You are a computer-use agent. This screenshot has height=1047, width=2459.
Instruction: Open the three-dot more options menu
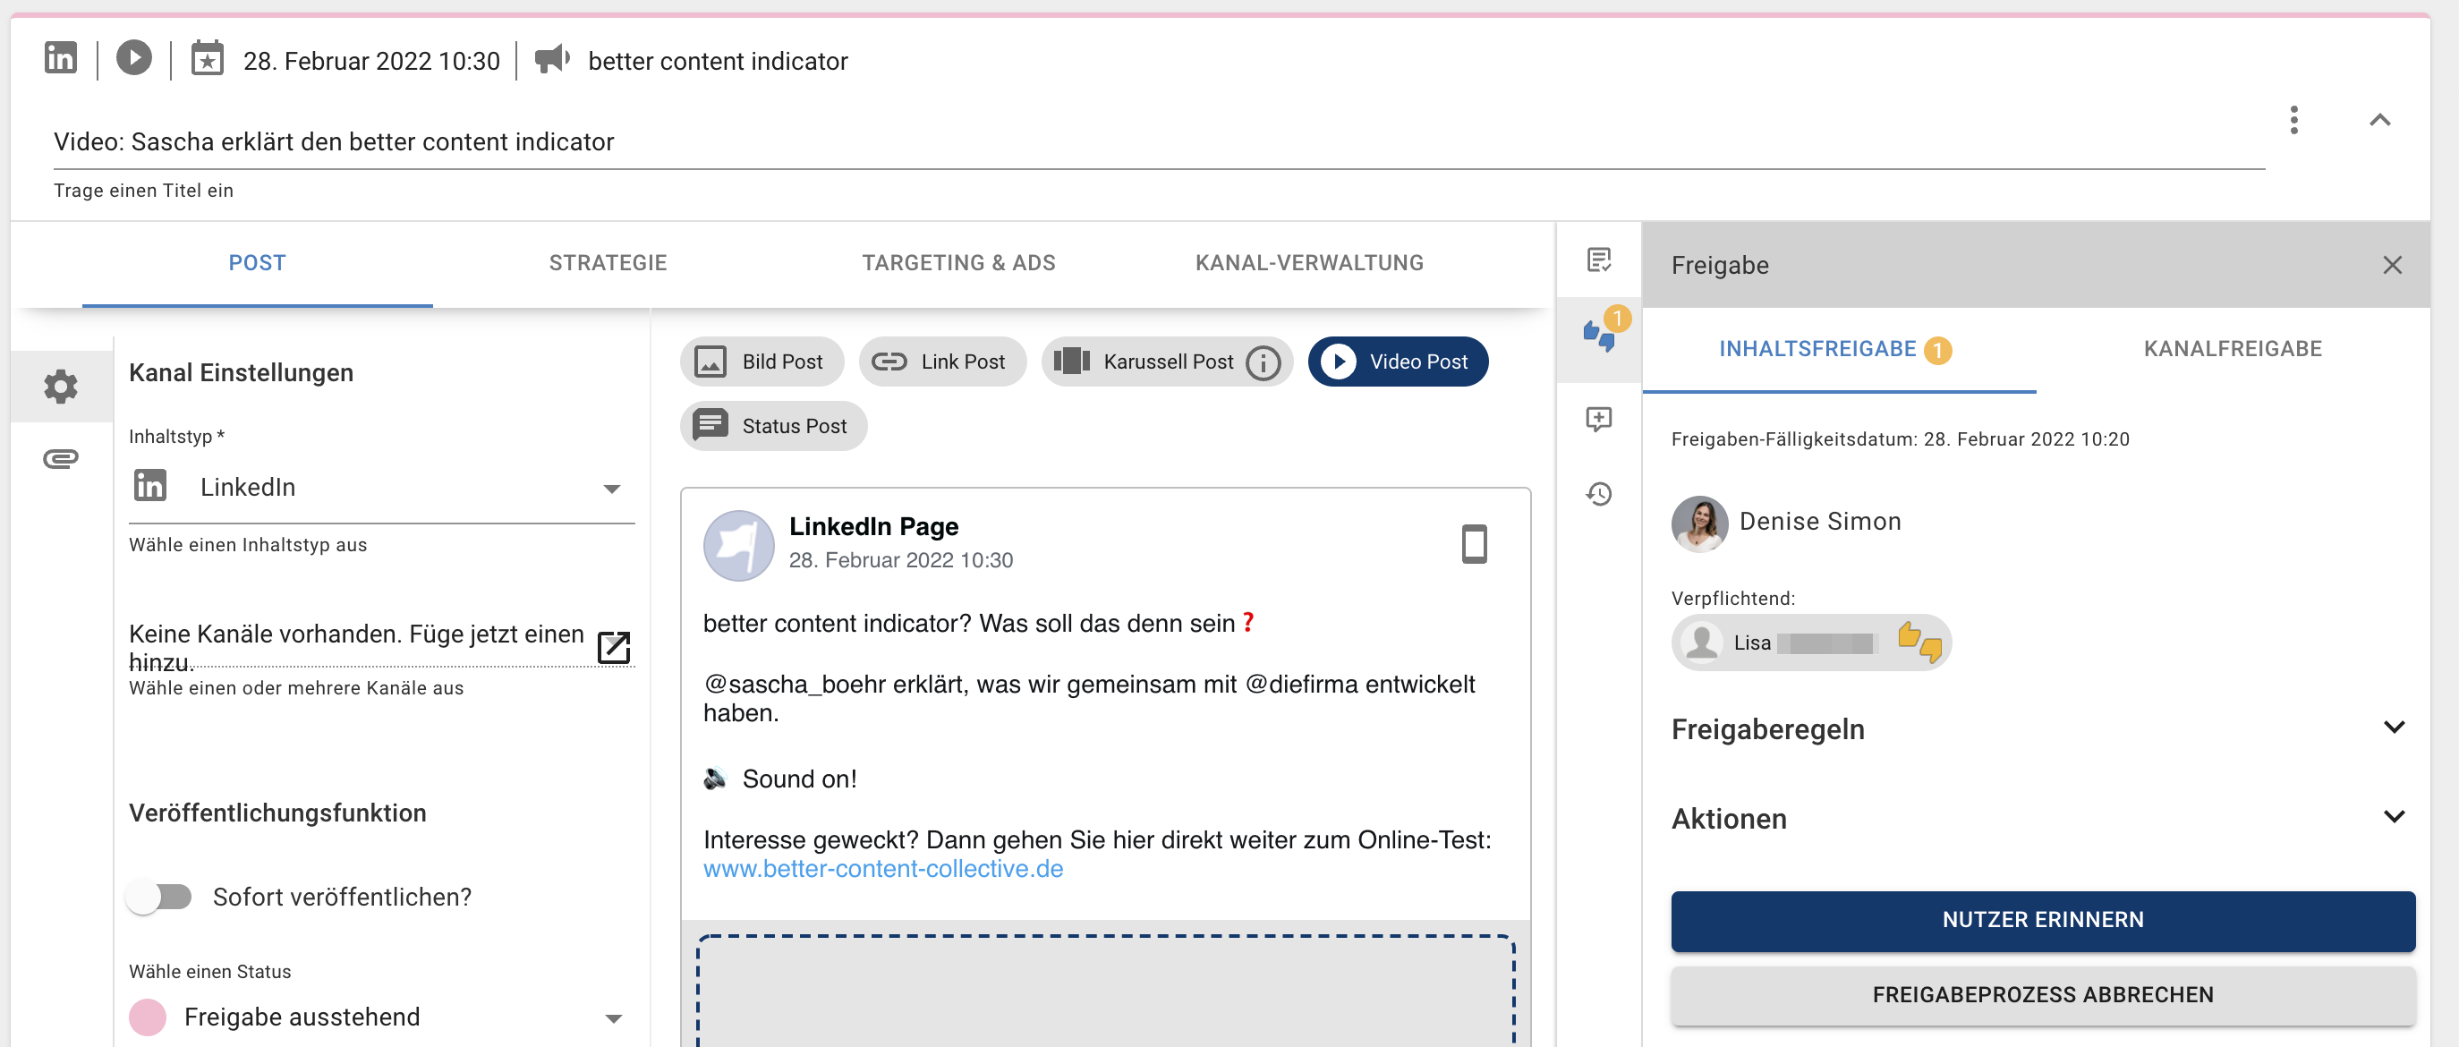coord(2293,120)
